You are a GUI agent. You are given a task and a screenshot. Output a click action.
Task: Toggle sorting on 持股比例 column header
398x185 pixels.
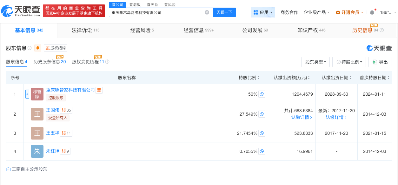tap(258, 77)
